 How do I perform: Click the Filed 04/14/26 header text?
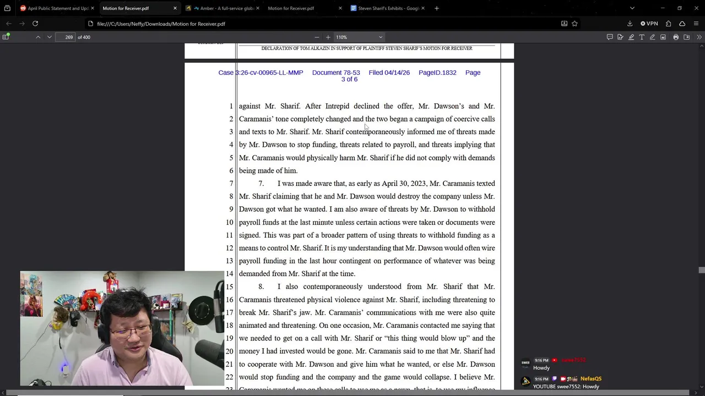point(389,73)
